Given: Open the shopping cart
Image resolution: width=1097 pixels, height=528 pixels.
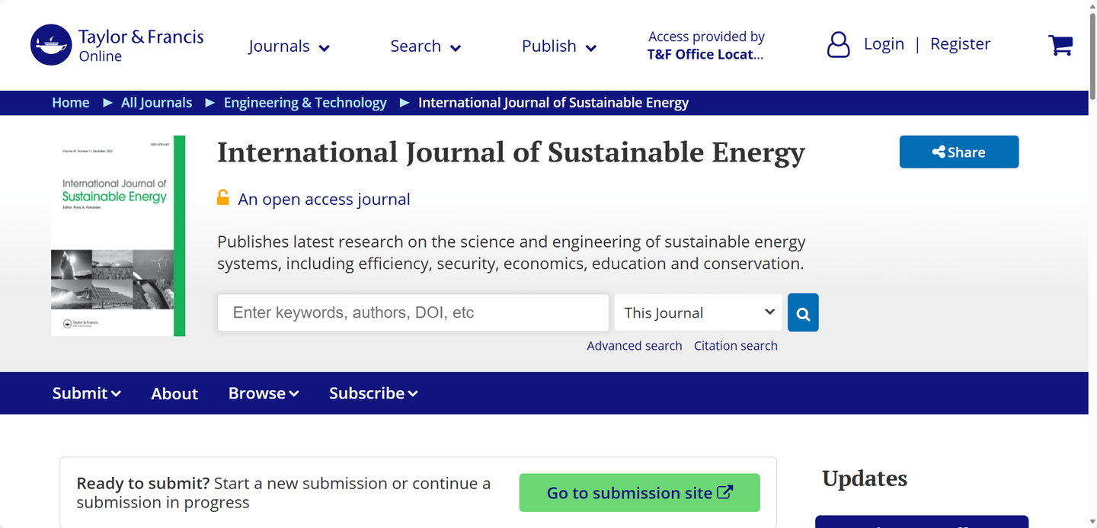Looking at the screenshot, I should click(x=1060, y=45).
